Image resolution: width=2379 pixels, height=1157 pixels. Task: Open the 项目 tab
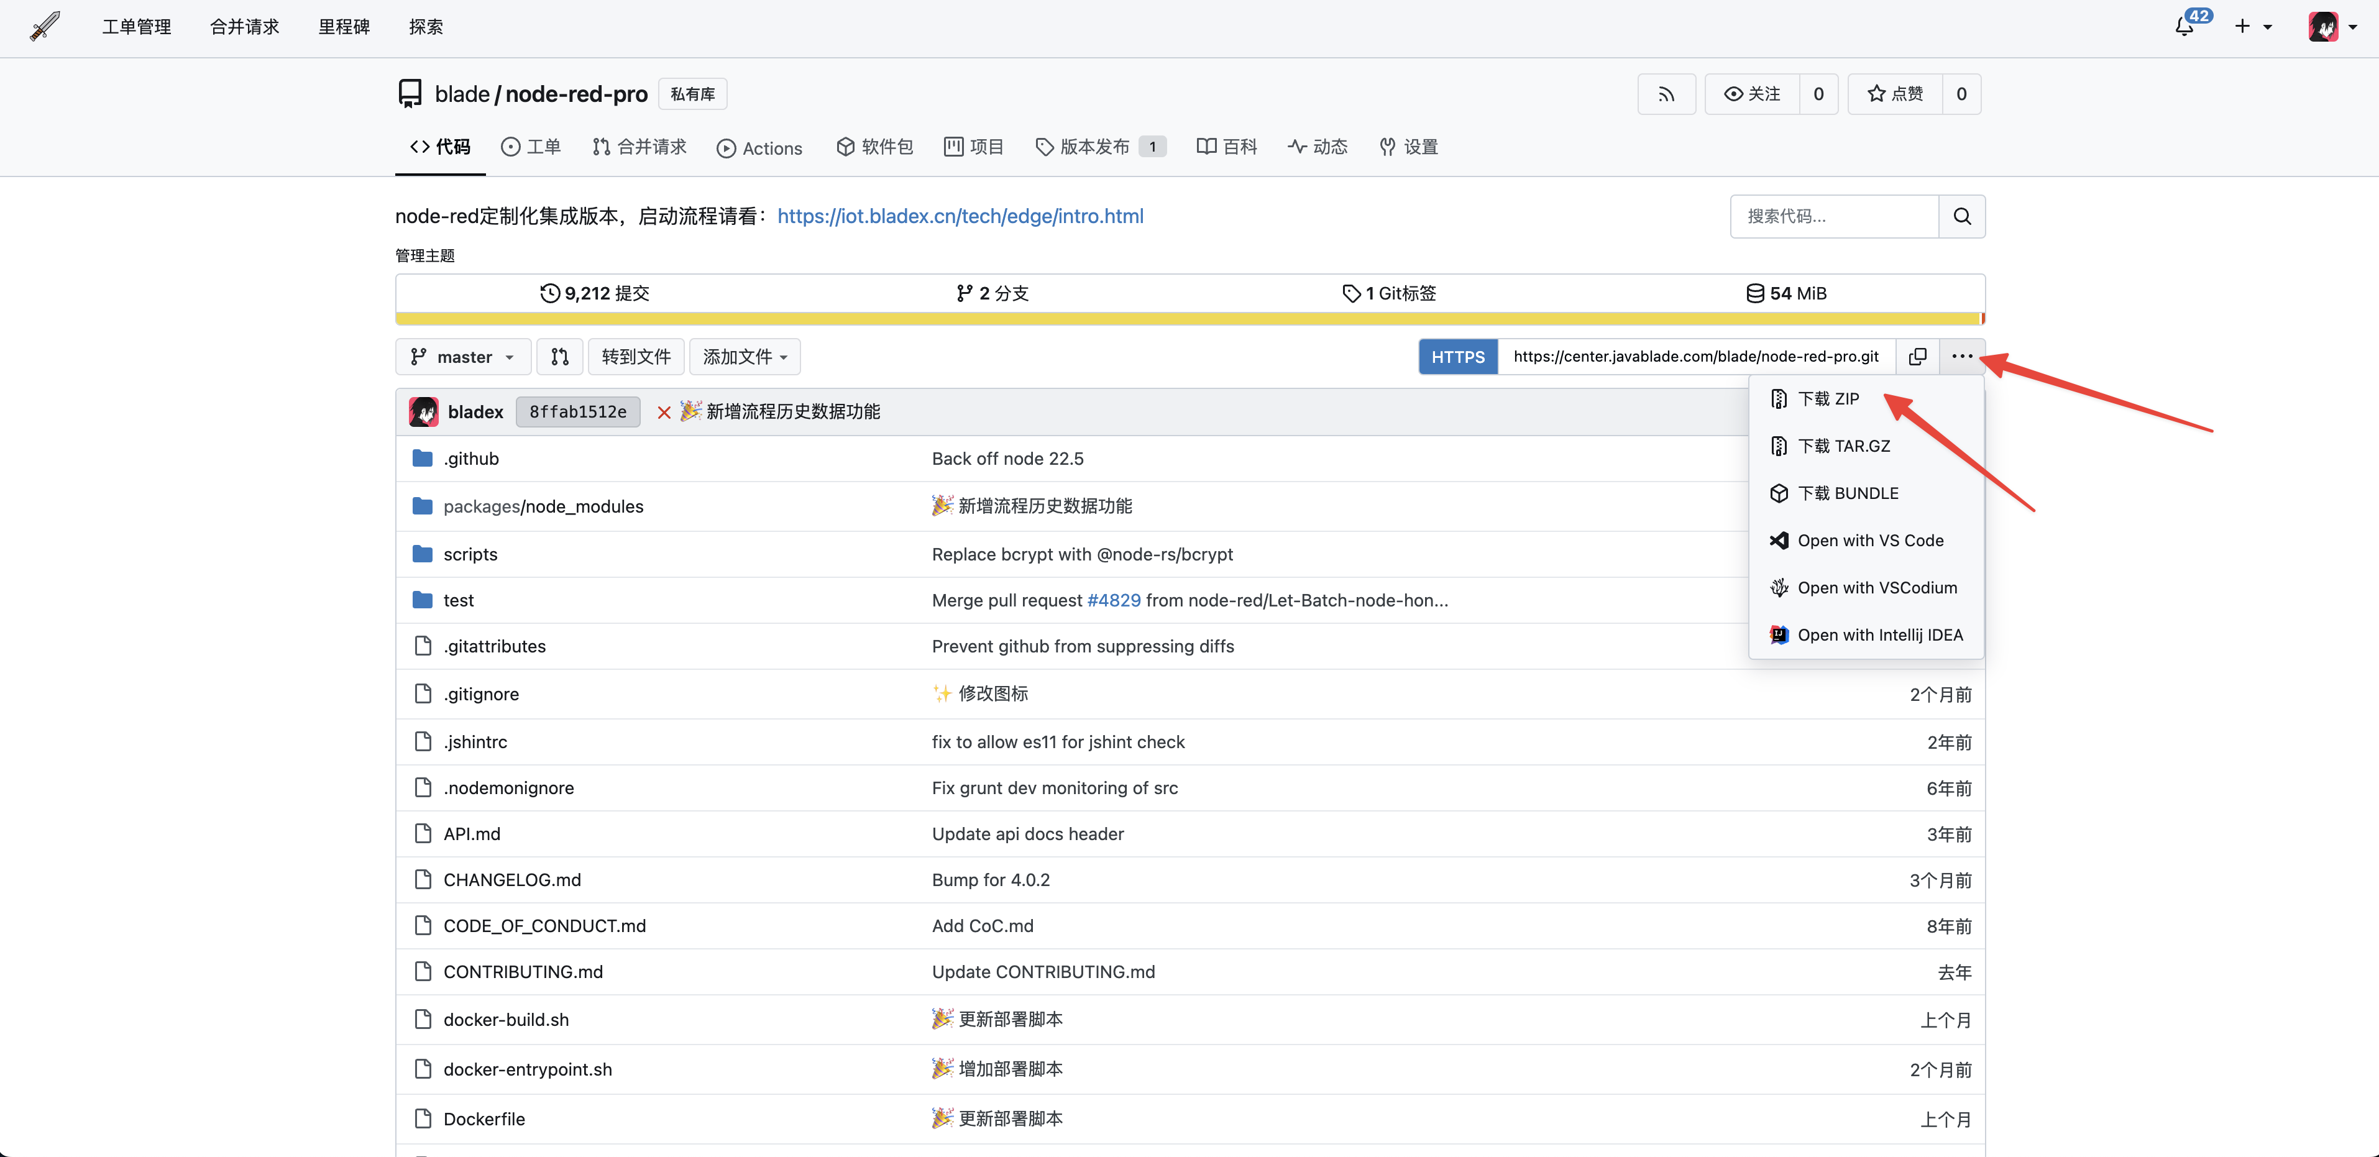click(x=973, y=147)
